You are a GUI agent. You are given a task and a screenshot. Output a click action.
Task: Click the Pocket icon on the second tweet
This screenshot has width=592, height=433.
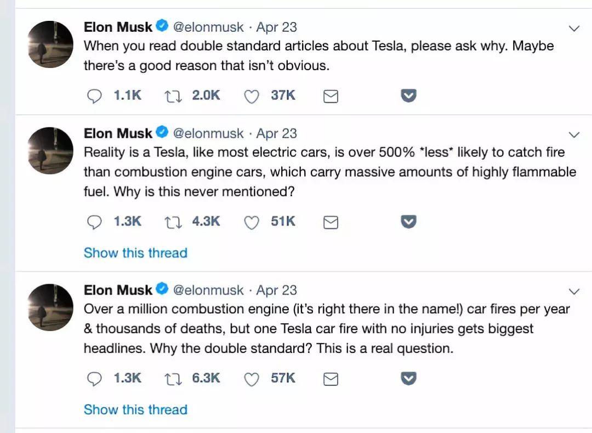click(408, 222)
